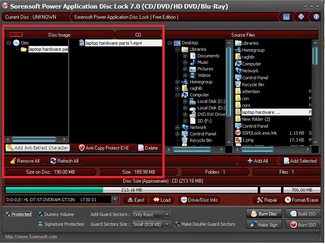The image size is (325, 244).
Task: Collapse the Libraries tree node
Action: tap(177, 50)
